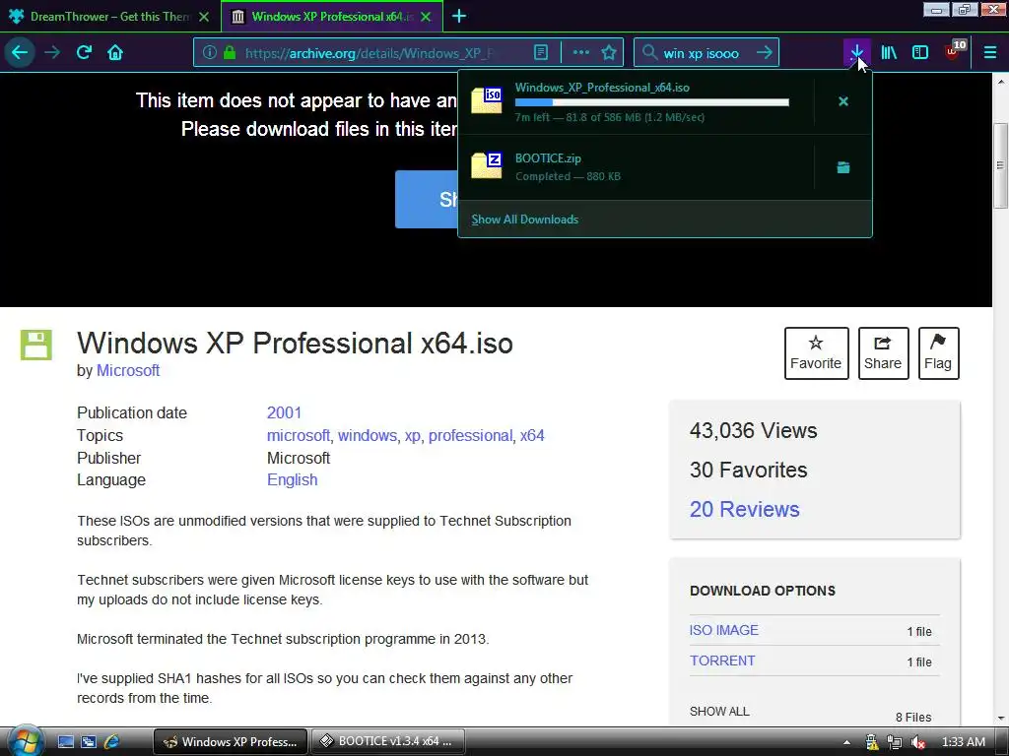This screenshot has height=756, width=1009.
Task: Open the Library bookshelf icon
Action: 889,52
